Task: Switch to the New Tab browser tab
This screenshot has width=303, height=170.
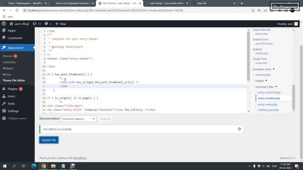Action: [214, 3]
